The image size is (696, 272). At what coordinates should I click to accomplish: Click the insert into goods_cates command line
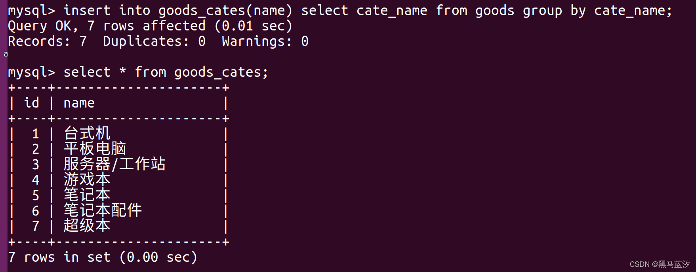340,11
